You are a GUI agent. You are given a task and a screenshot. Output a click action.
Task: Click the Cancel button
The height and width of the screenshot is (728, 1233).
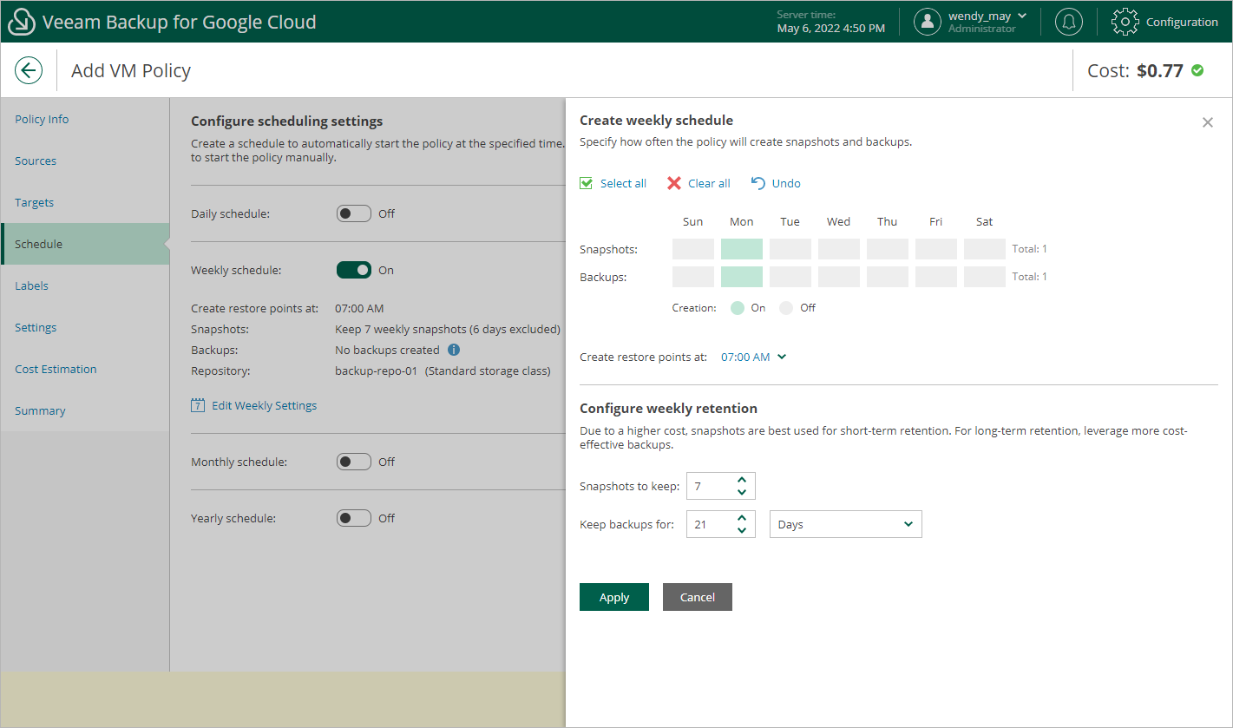(698, 597)
